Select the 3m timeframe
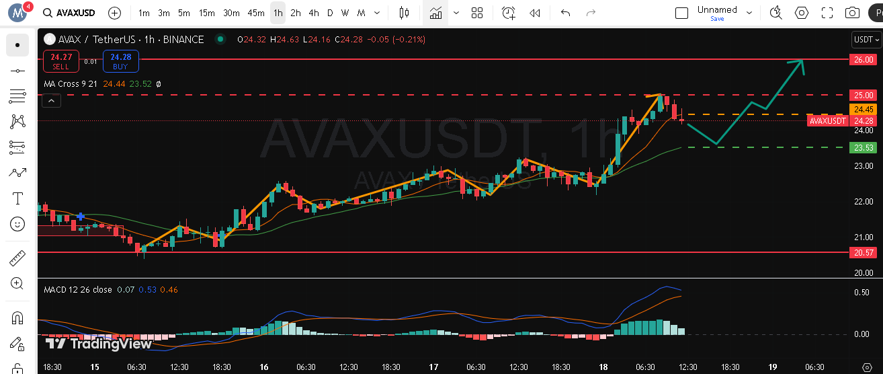The image size is (883, 374). click(164, 13)
